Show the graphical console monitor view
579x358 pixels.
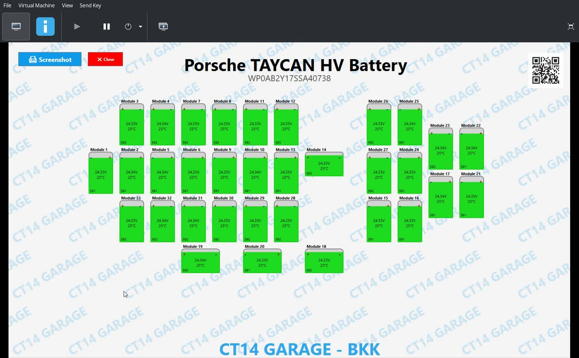[16, 26]
